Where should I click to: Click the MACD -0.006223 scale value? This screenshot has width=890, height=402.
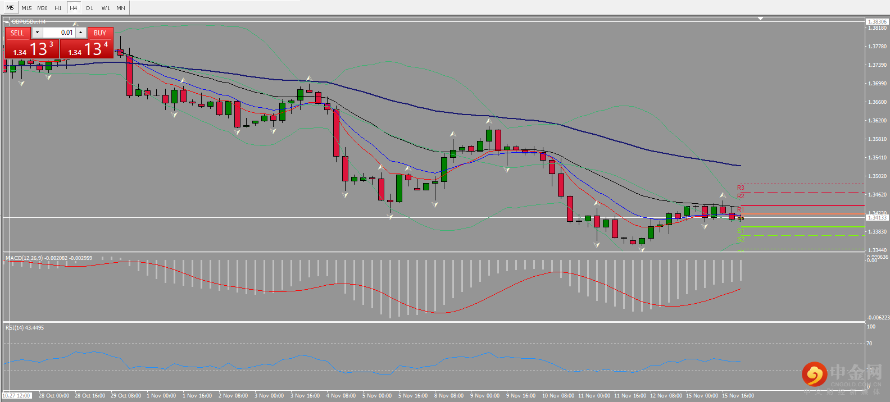pos(878,318)
